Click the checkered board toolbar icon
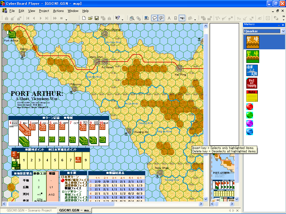 pos(146,18)
